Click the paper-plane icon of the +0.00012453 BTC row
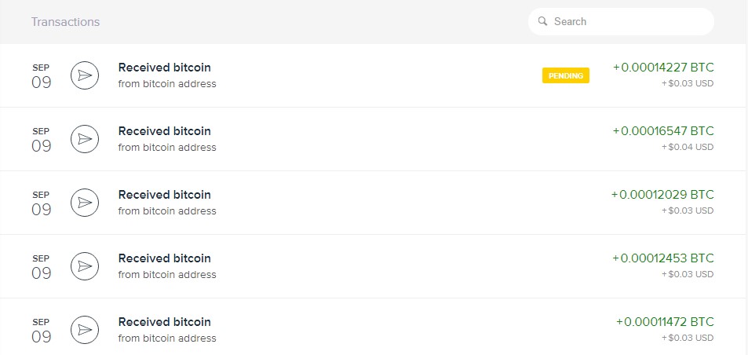This screenshot has height=355, width=748. tap(84, 266)
